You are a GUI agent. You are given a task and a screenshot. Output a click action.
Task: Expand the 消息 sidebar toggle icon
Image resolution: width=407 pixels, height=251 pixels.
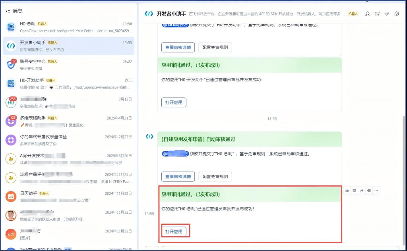(x=8, y=11)
